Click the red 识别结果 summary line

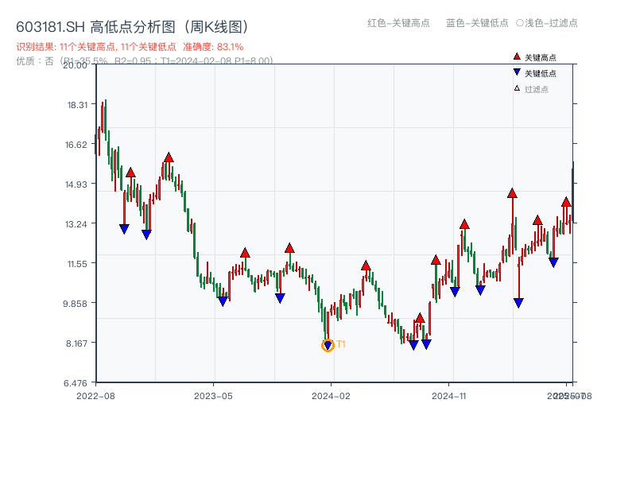(130, 47)
